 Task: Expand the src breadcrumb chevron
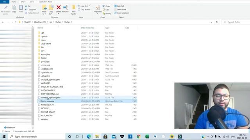[54, 22]
